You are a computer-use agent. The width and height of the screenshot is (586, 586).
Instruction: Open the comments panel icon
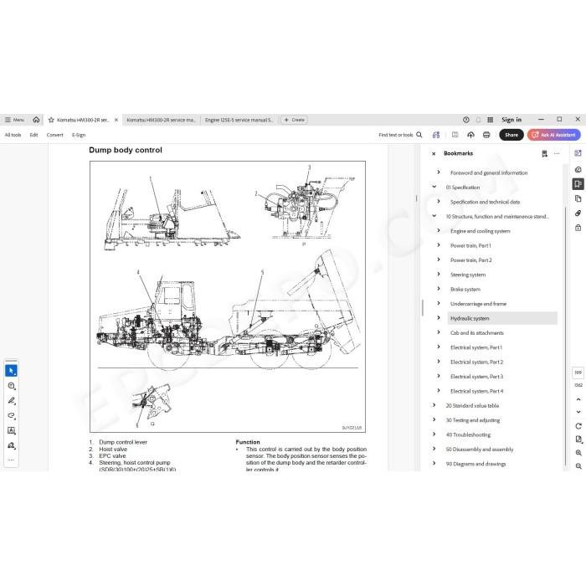click(578, 170)
